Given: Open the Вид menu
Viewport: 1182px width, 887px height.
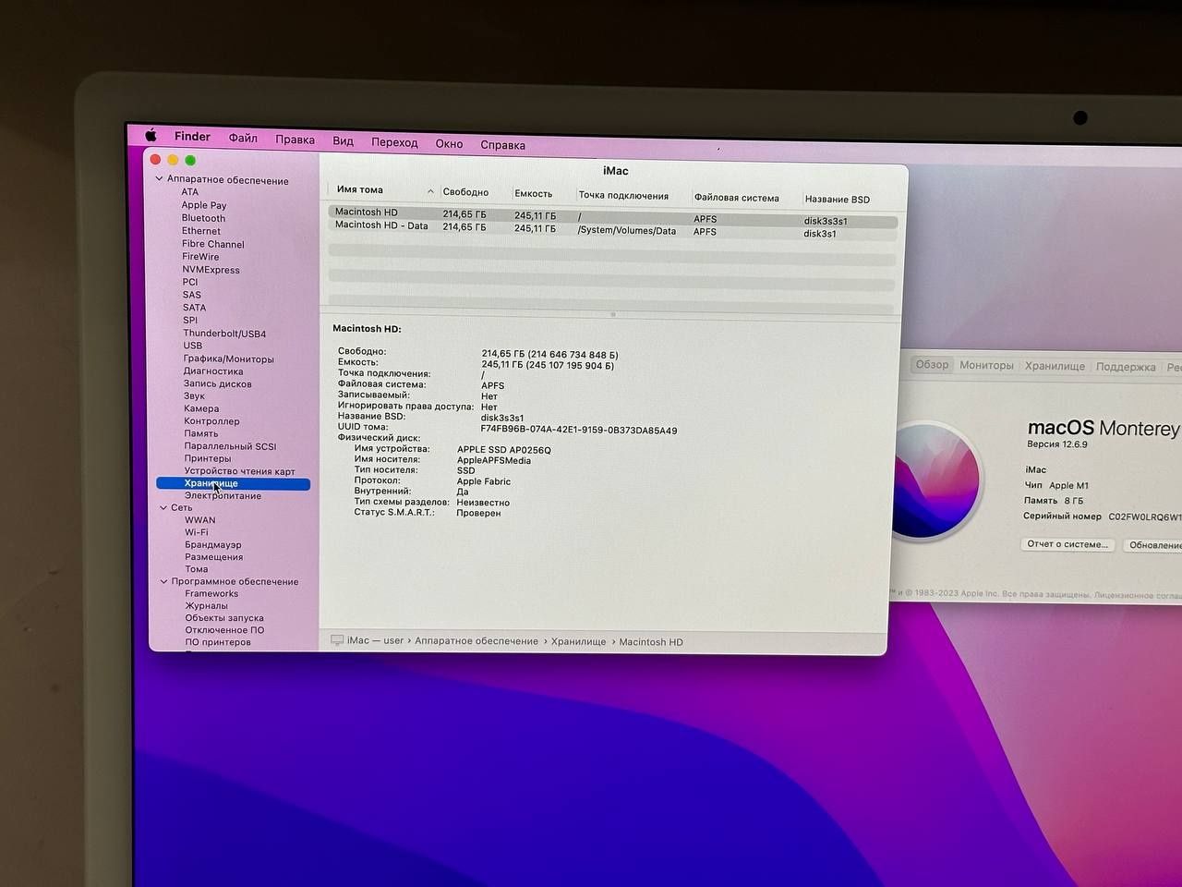Looking at the screenshot, I should click(343, 141).
